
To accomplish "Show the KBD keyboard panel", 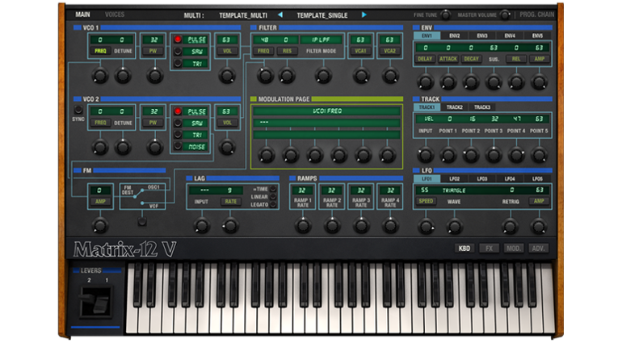I will (x=464, y=249).
